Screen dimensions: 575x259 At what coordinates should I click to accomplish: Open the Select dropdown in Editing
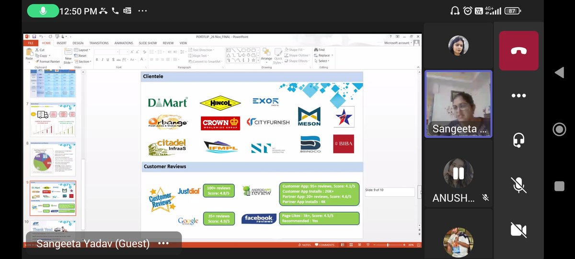(322, 61)
